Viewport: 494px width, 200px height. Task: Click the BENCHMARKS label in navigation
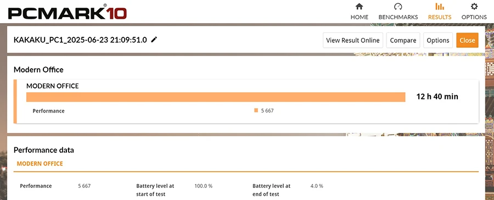click(x=398, y=17)
